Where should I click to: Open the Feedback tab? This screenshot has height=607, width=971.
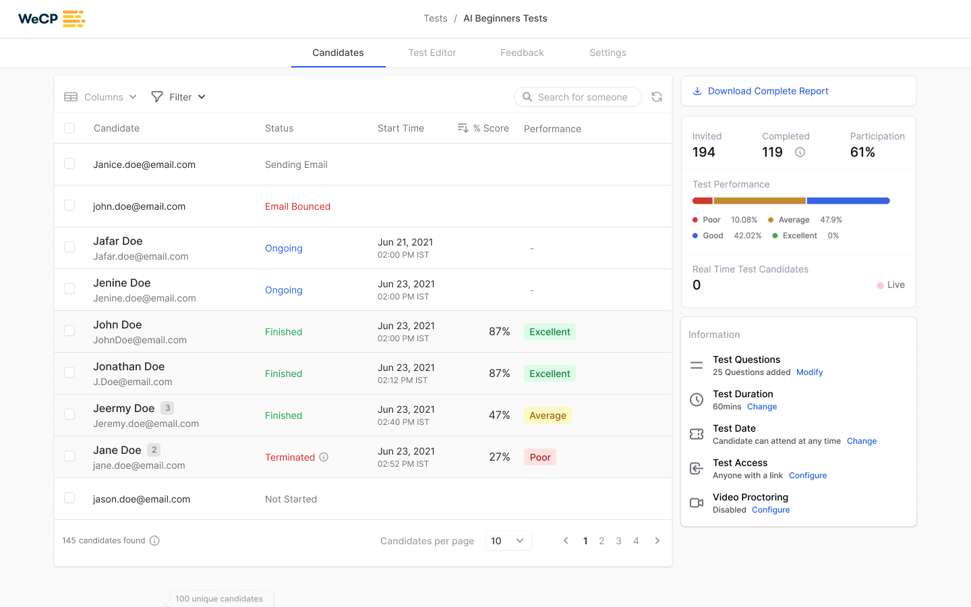(522, 53)
